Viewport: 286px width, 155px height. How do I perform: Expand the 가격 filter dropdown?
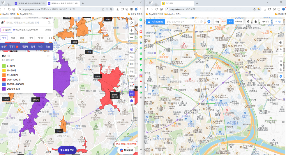coord(31,38)
